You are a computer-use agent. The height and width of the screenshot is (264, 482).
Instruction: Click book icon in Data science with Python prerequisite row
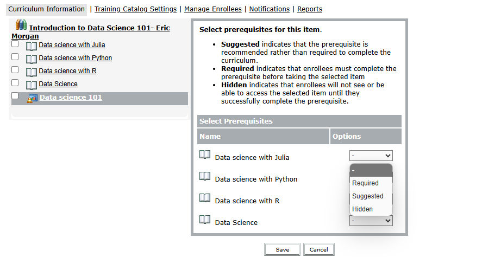(205, 177)
